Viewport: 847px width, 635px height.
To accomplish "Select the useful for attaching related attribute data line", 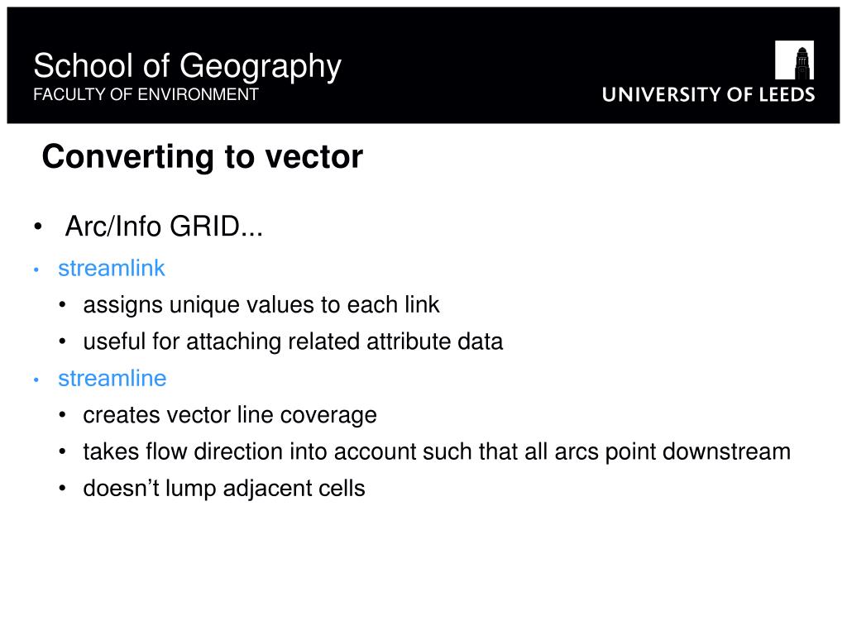I will click(293, 341).
